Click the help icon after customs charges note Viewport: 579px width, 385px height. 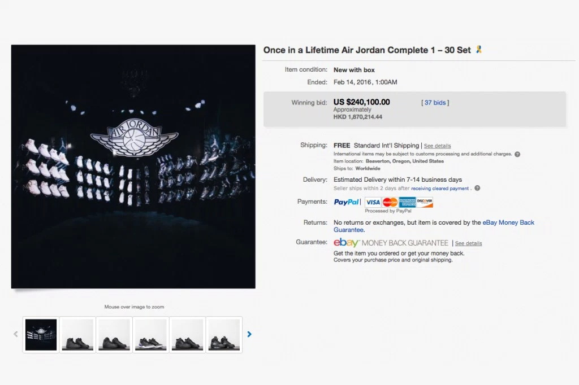[x=517, y=154]
